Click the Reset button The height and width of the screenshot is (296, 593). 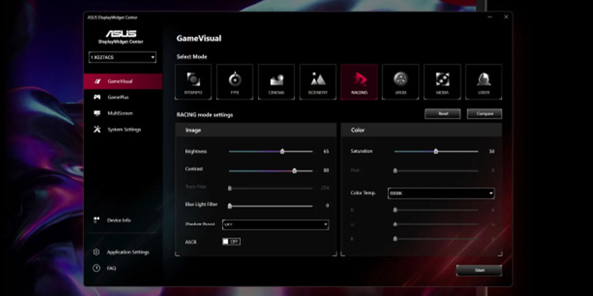point(442,114)
